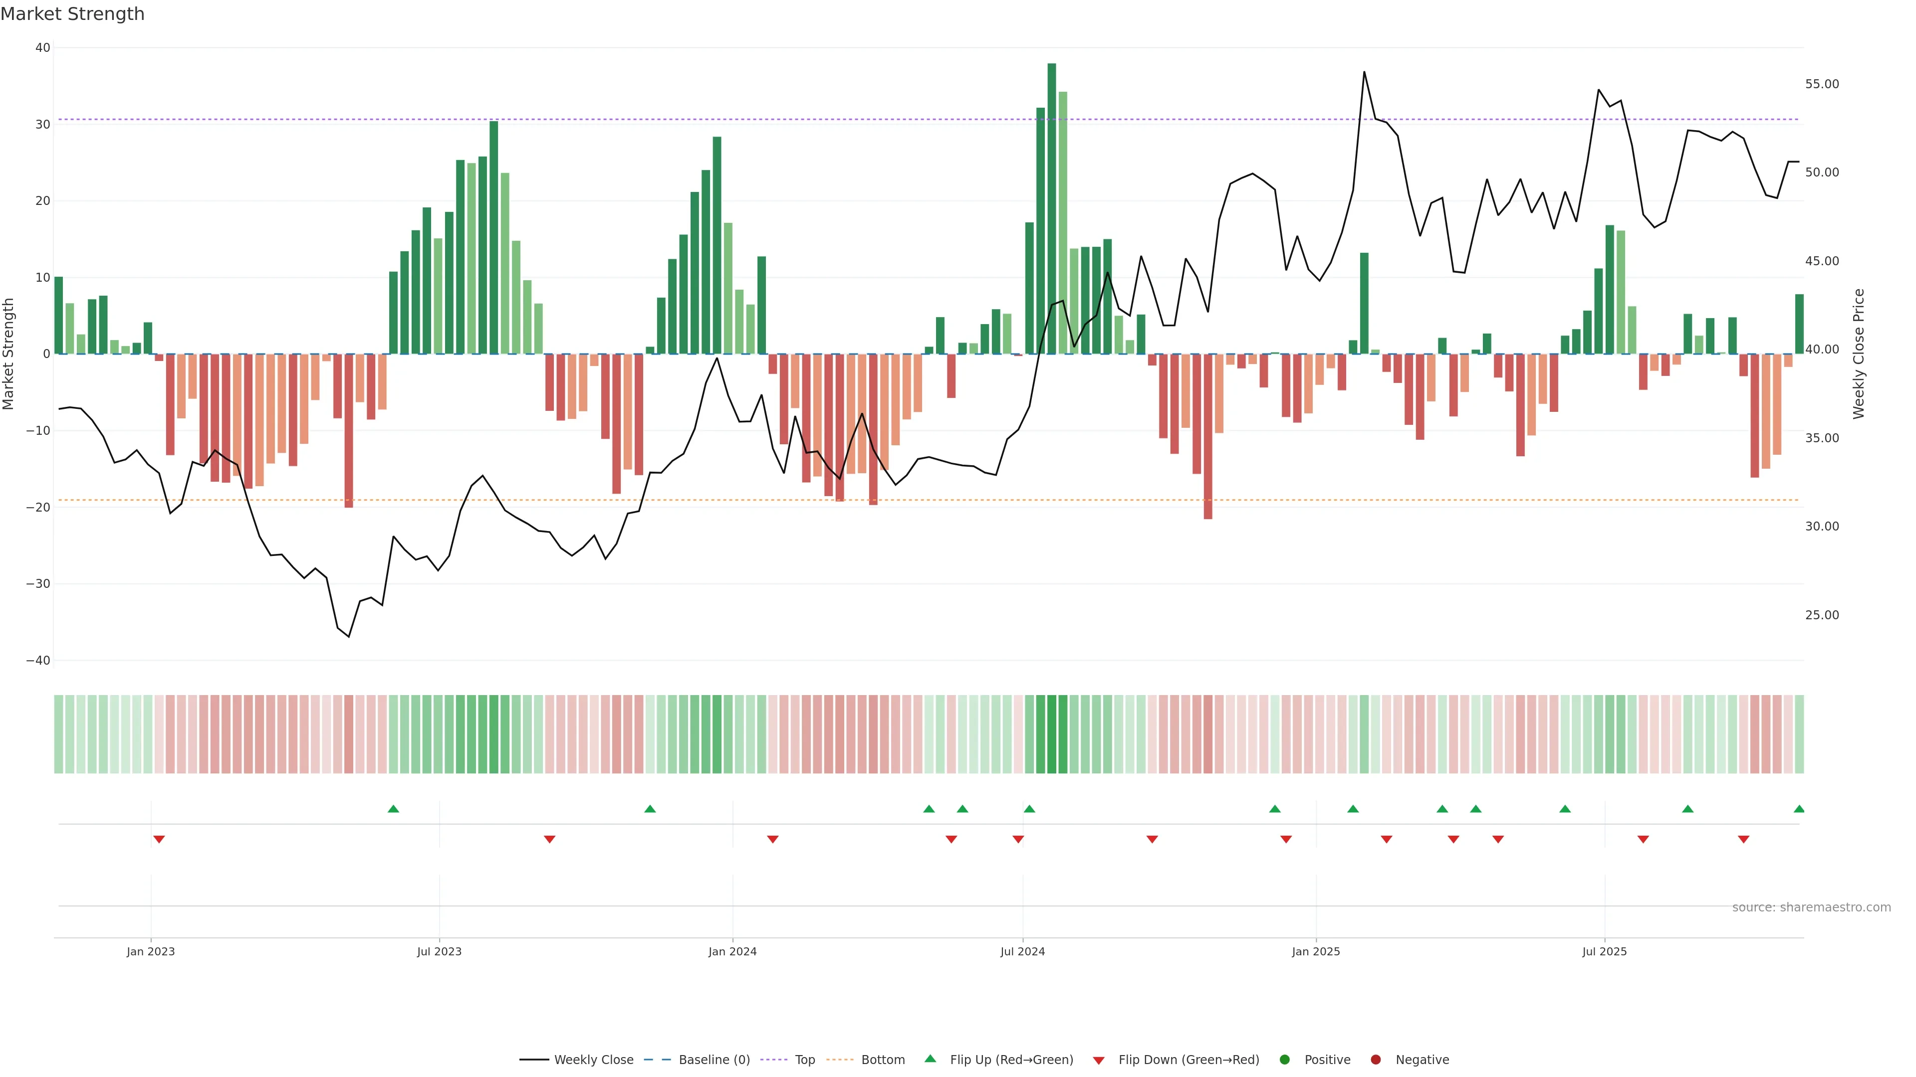Click red flip-down triangle near Jan 2024
1916x1077 pixels.
773,839
